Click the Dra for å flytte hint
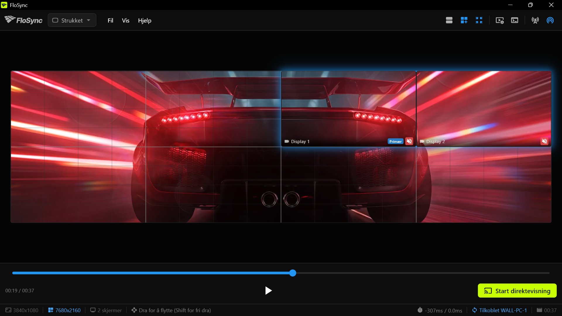Viewport: 562px width, 316px height. pos(171,310)
